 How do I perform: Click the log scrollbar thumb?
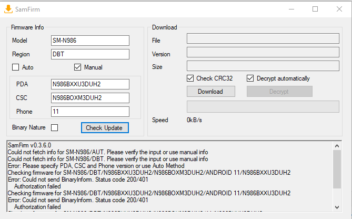[x=337, y=170]
